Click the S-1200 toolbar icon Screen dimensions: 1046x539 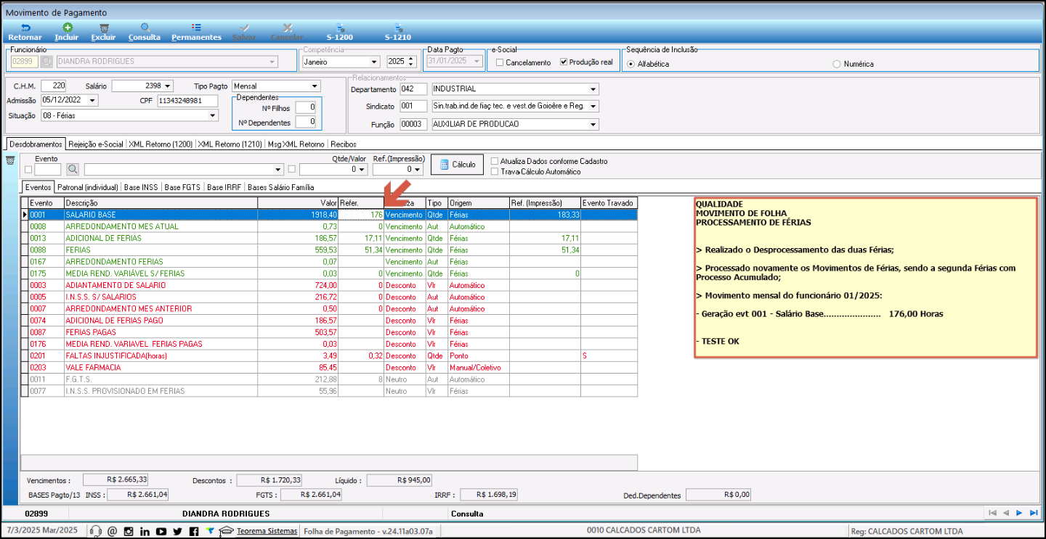(339, 28)
